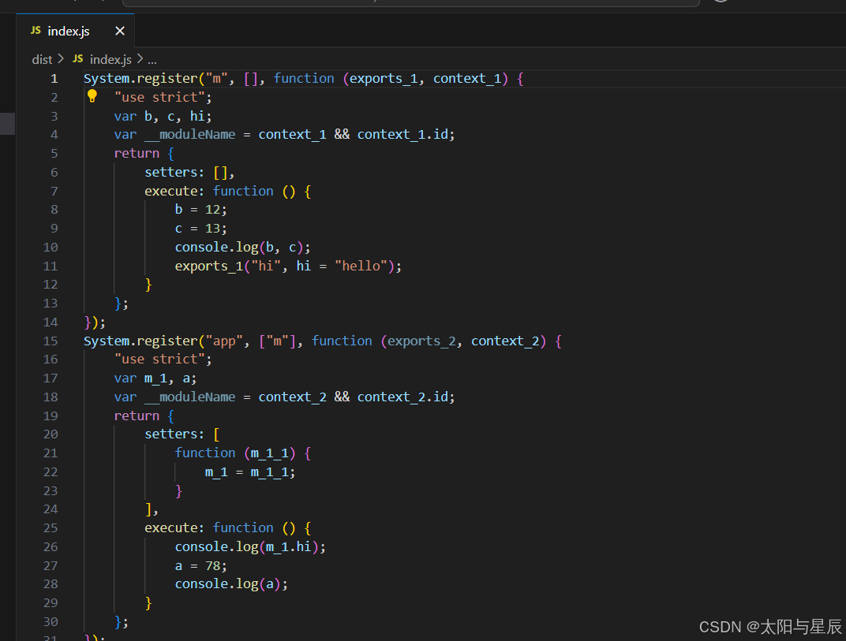Click "setters: []," on line 6

tap(189, 173)
